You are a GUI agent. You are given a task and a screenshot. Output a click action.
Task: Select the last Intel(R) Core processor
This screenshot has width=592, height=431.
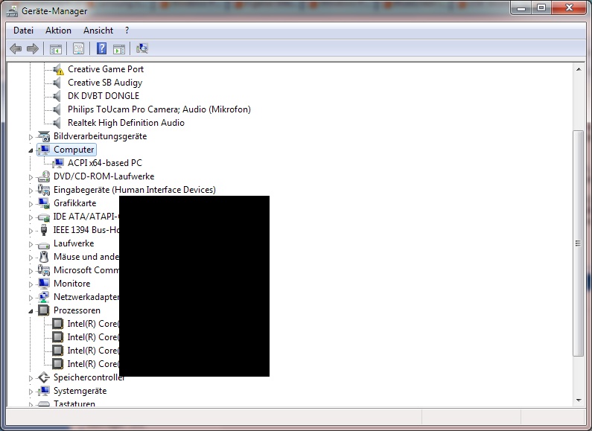pos(93,364)
